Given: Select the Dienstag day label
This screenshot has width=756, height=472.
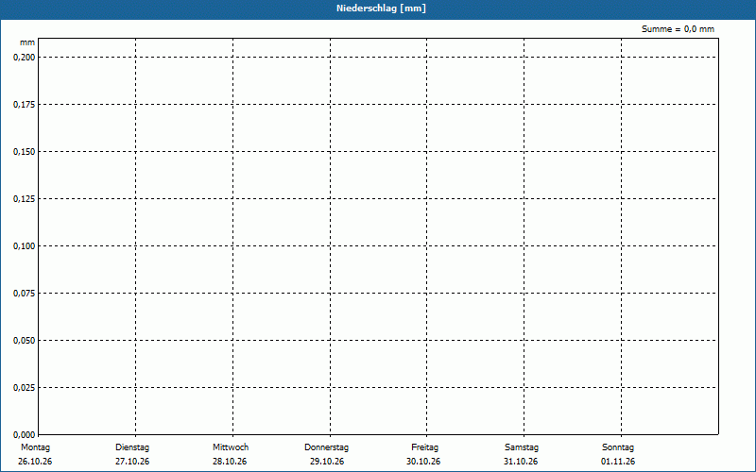Looking at the screenshot, I should 132,447.
